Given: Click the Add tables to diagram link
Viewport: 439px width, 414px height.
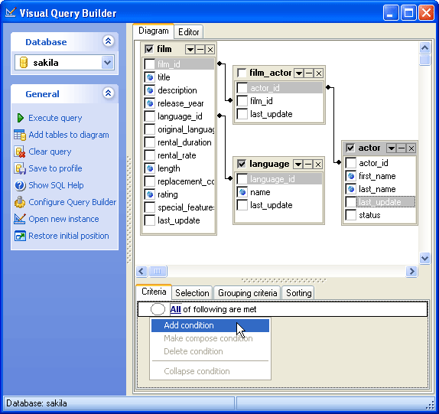Looking at the screenshot, I should (69, 135).
